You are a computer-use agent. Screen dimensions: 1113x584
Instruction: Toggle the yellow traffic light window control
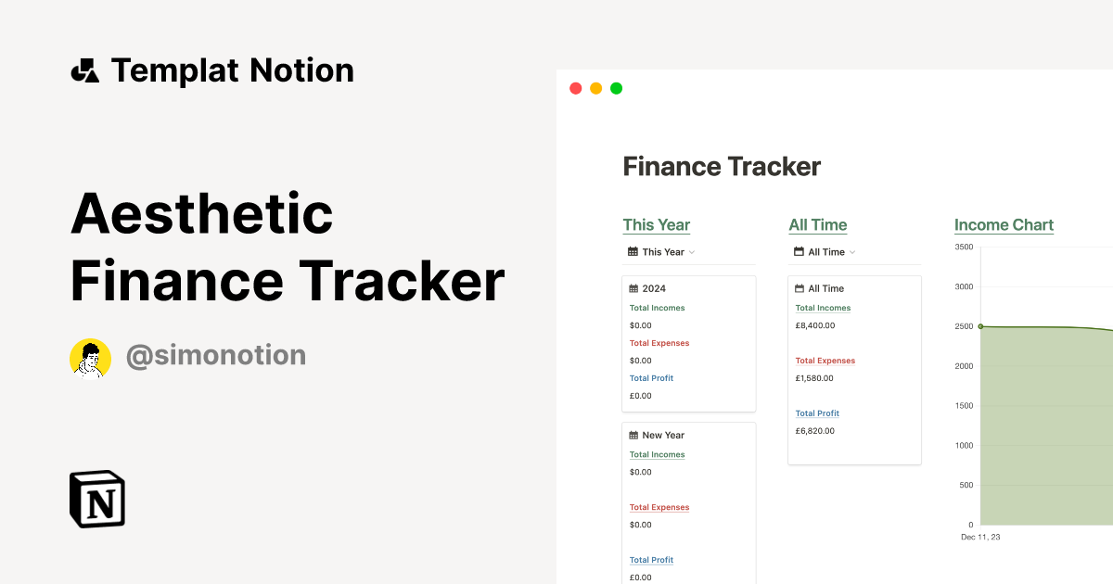(595, 87)
